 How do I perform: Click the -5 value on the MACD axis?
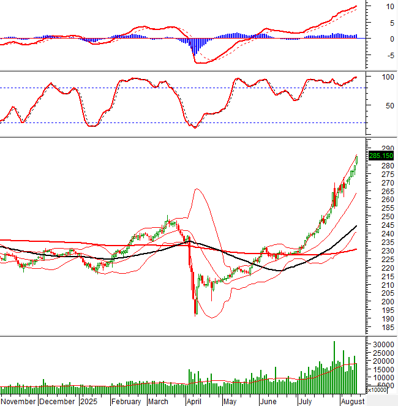(x=391, y=55)
